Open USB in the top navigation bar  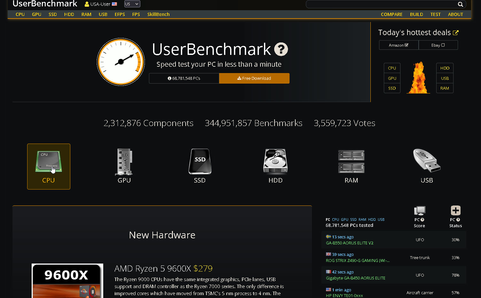click(x=103, y=14)
